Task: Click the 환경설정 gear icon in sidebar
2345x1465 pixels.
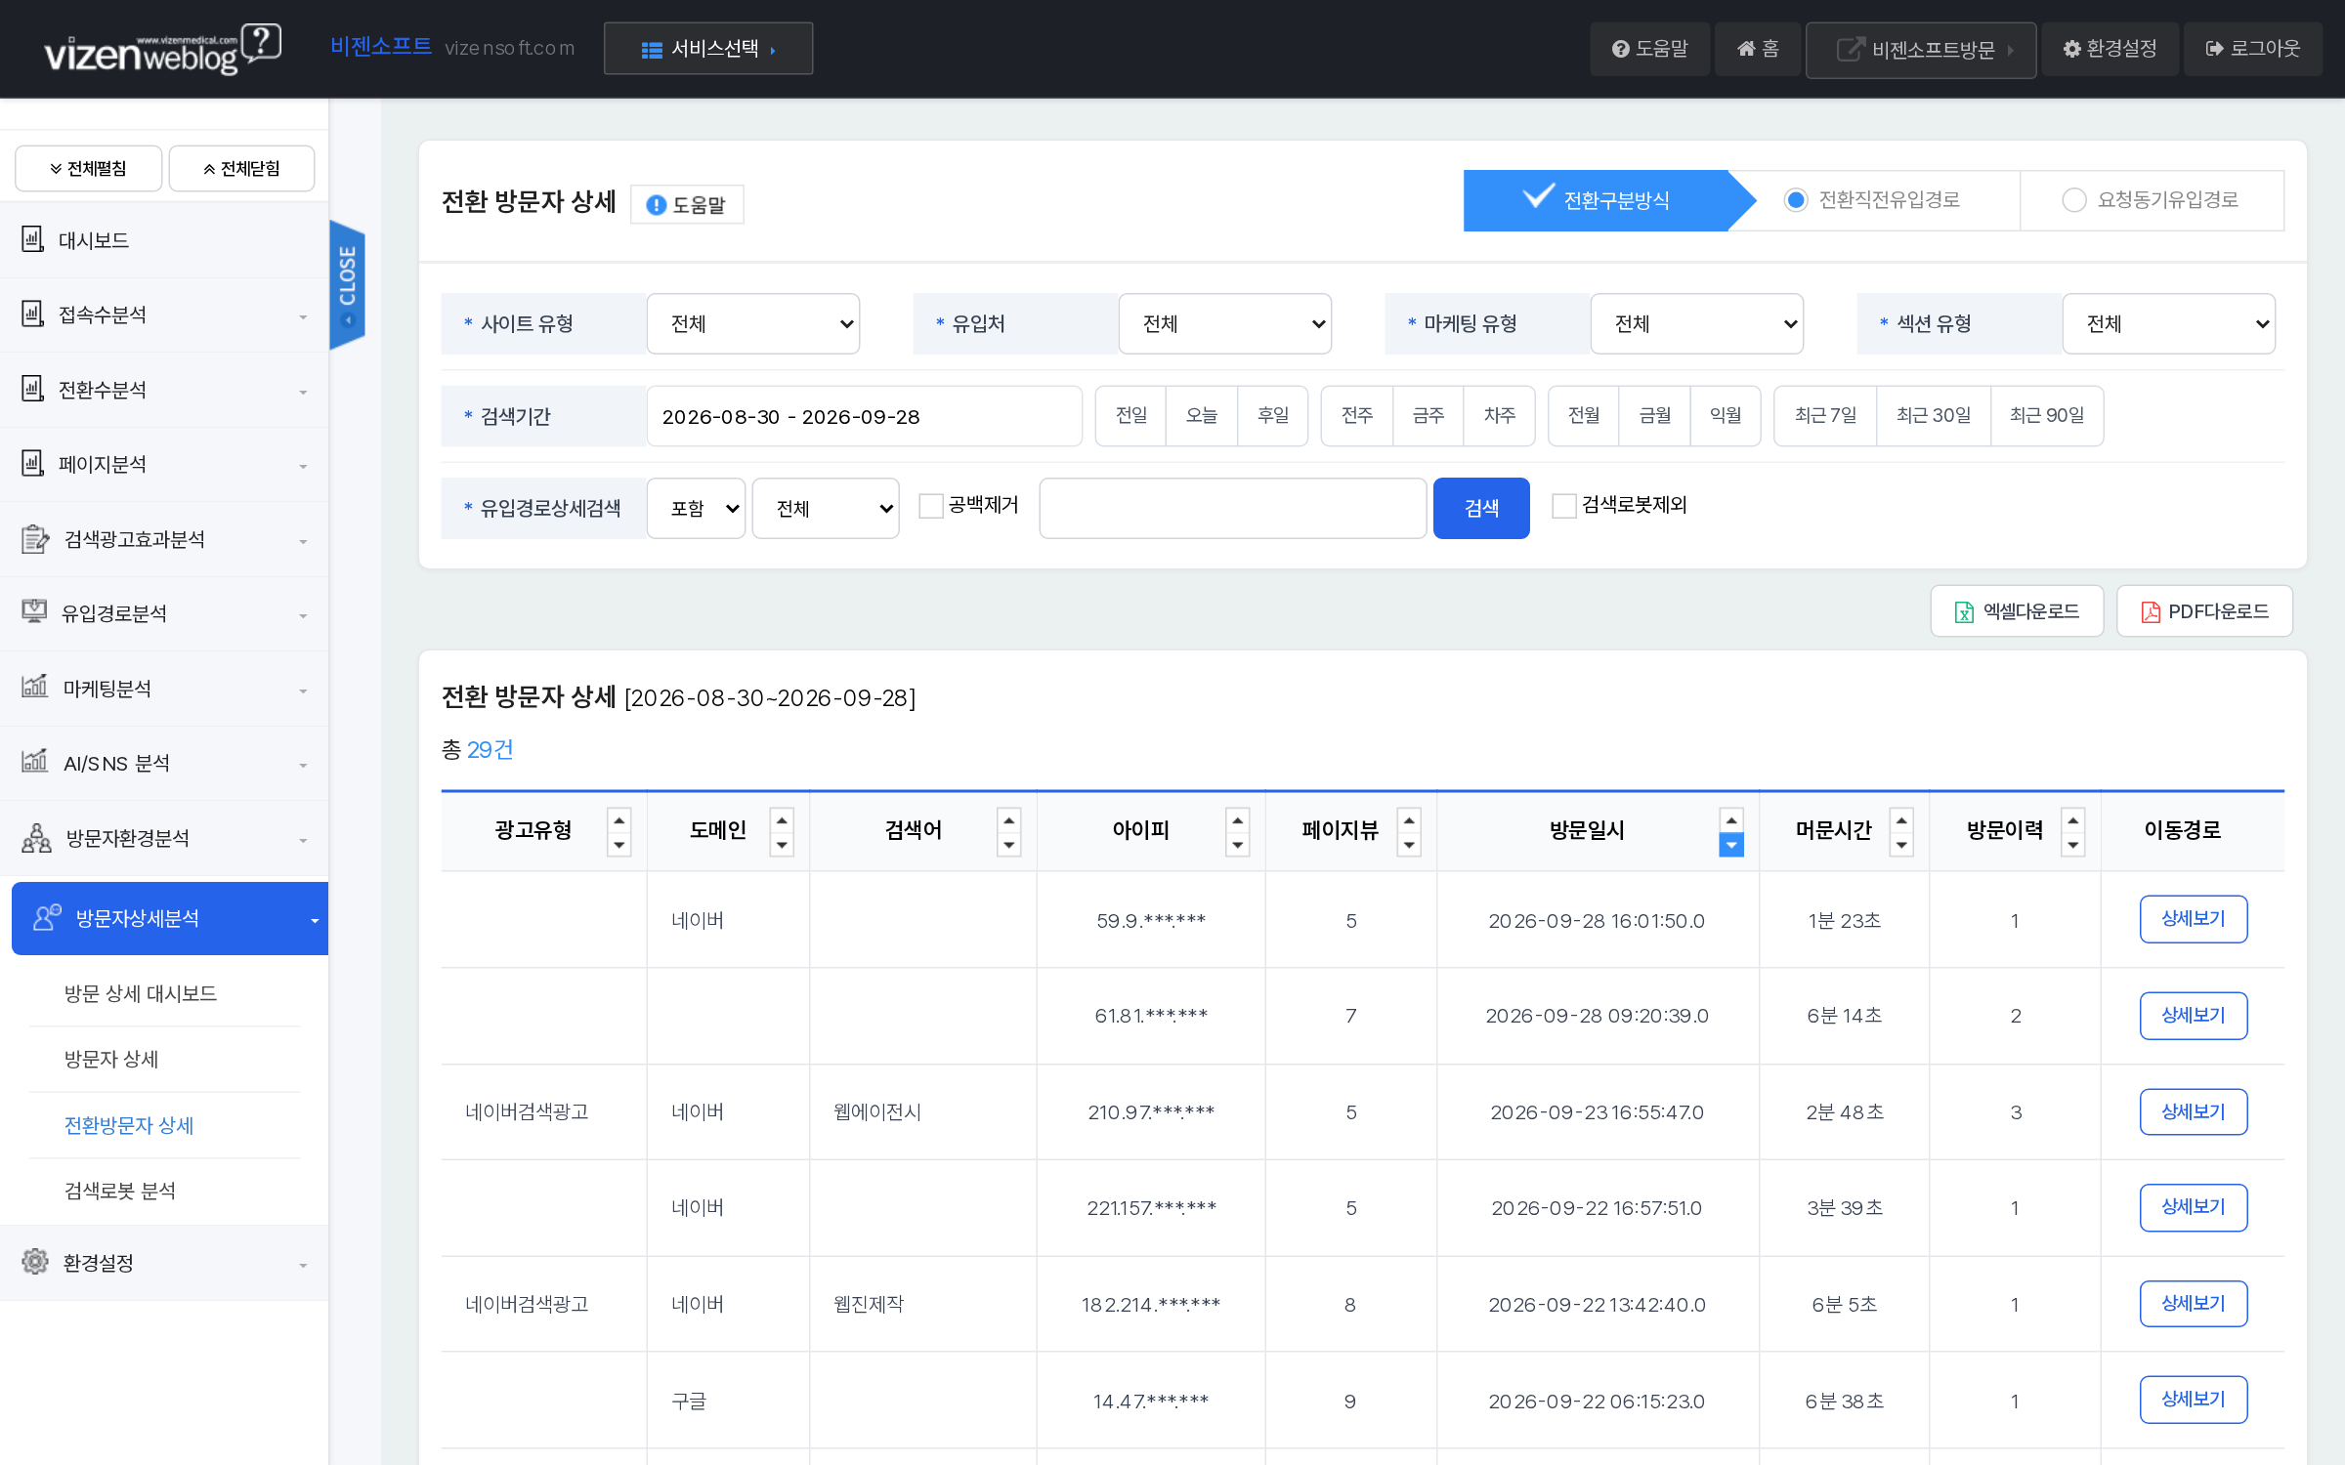Action: coord(35,1262)
